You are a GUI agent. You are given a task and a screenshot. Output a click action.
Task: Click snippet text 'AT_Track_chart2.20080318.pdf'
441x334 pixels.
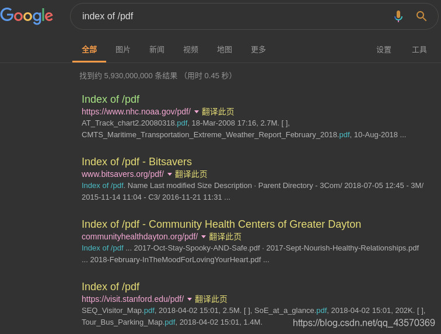(134, 123)
